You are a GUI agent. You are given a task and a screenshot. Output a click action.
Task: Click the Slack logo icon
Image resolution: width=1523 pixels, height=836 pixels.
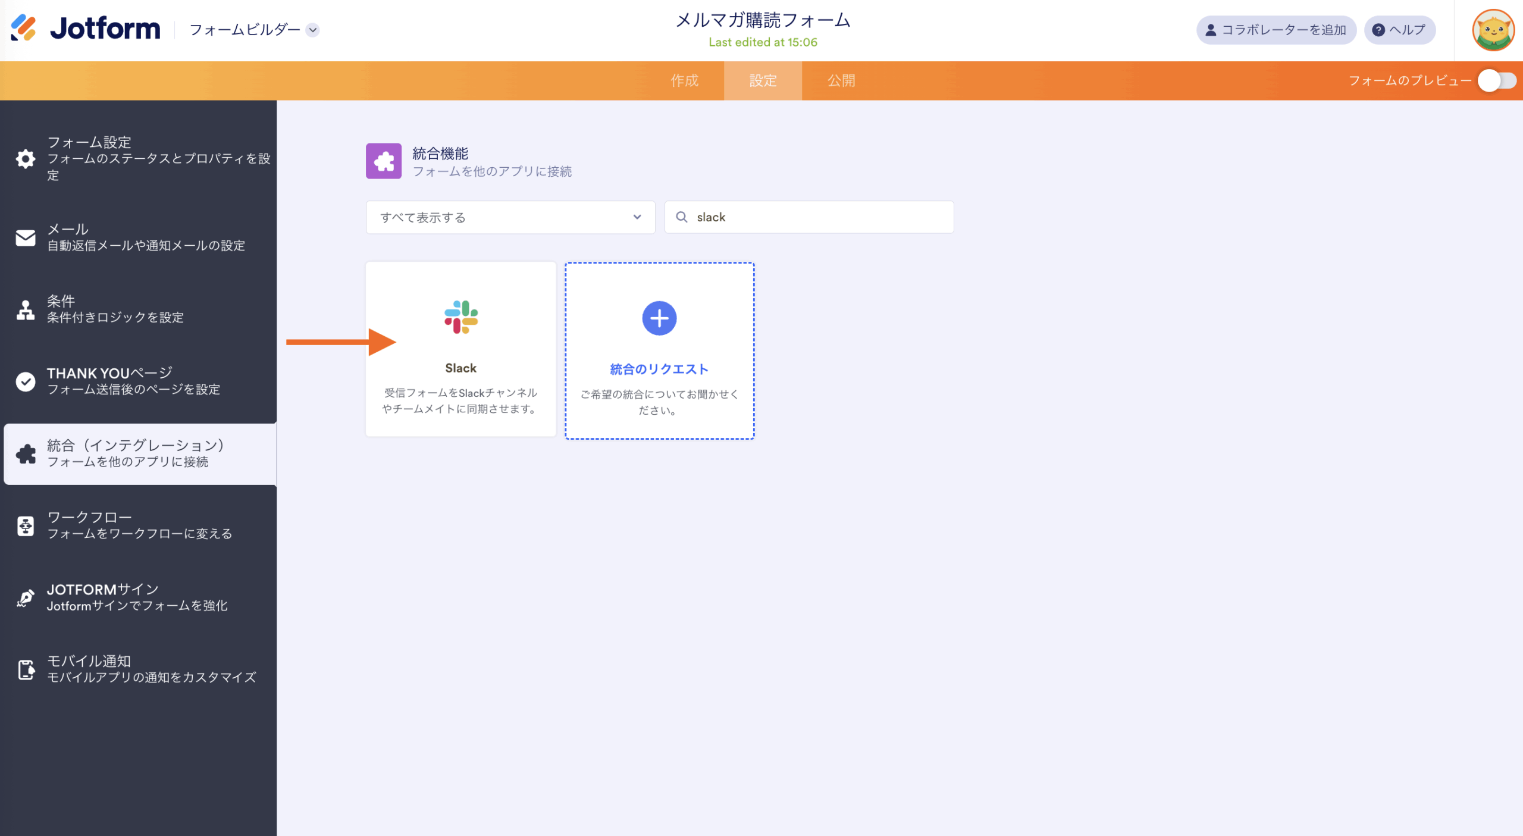tap(461, 317)
